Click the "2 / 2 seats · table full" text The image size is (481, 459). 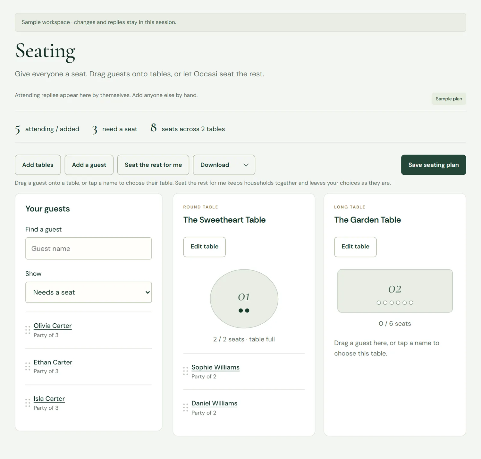244,339
